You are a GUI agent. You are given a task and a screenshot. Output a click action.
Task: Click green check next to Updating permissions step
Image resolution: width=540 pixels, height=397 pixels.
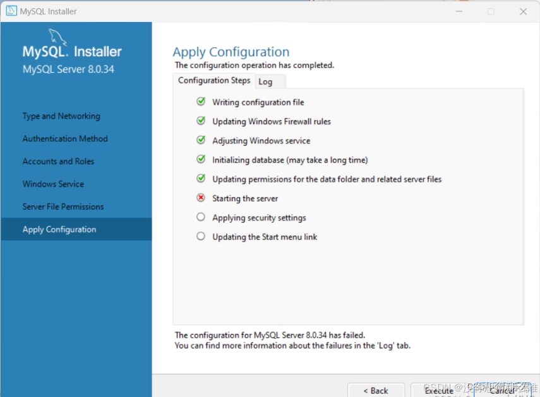tap(201, 178)
